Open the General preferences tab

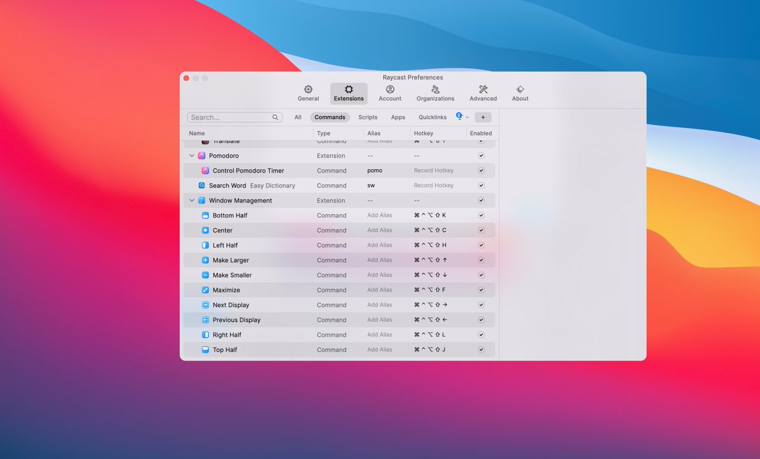[308, 93]
